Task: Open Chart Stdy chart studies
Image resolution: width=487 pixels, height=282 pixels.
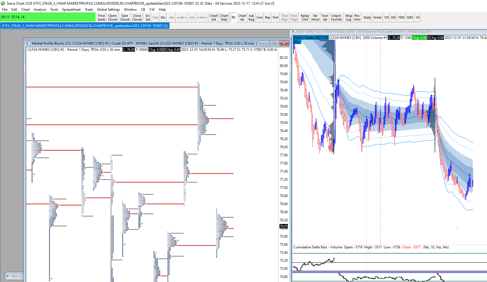Action: pos(224,18)
